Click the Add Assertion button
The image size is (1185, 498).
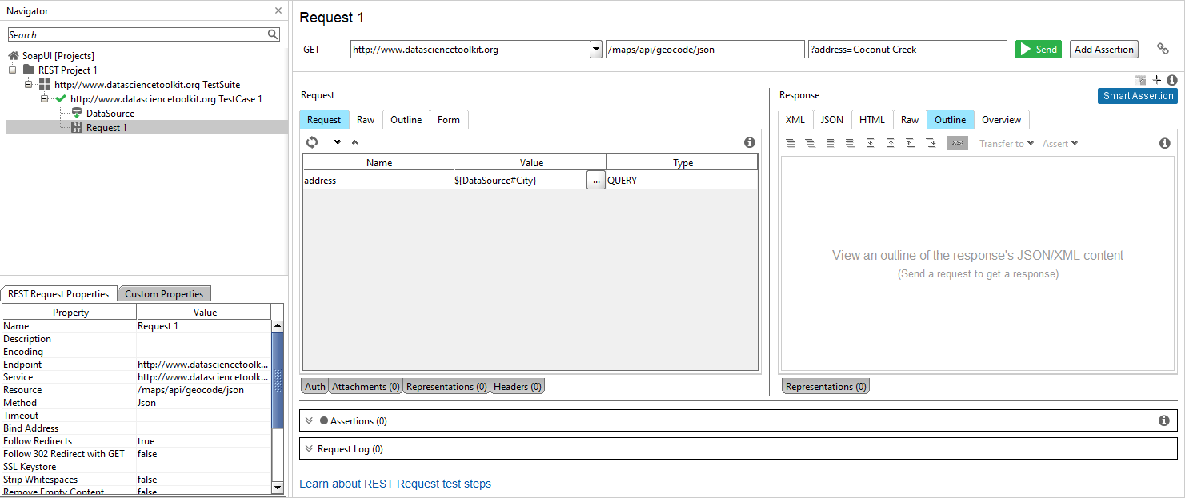pyautogui.click(x=1103, y=50)
